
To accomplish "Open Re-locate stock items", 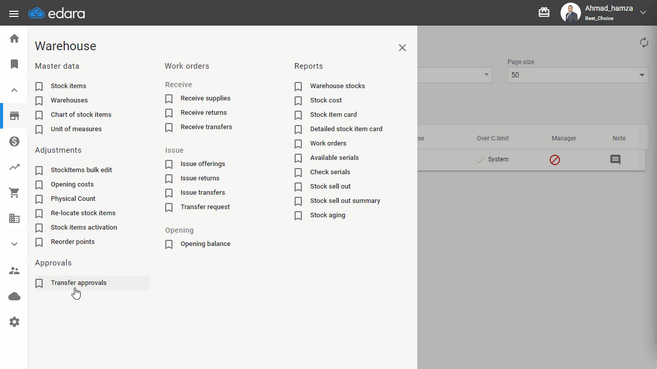I will pos(83,213).
